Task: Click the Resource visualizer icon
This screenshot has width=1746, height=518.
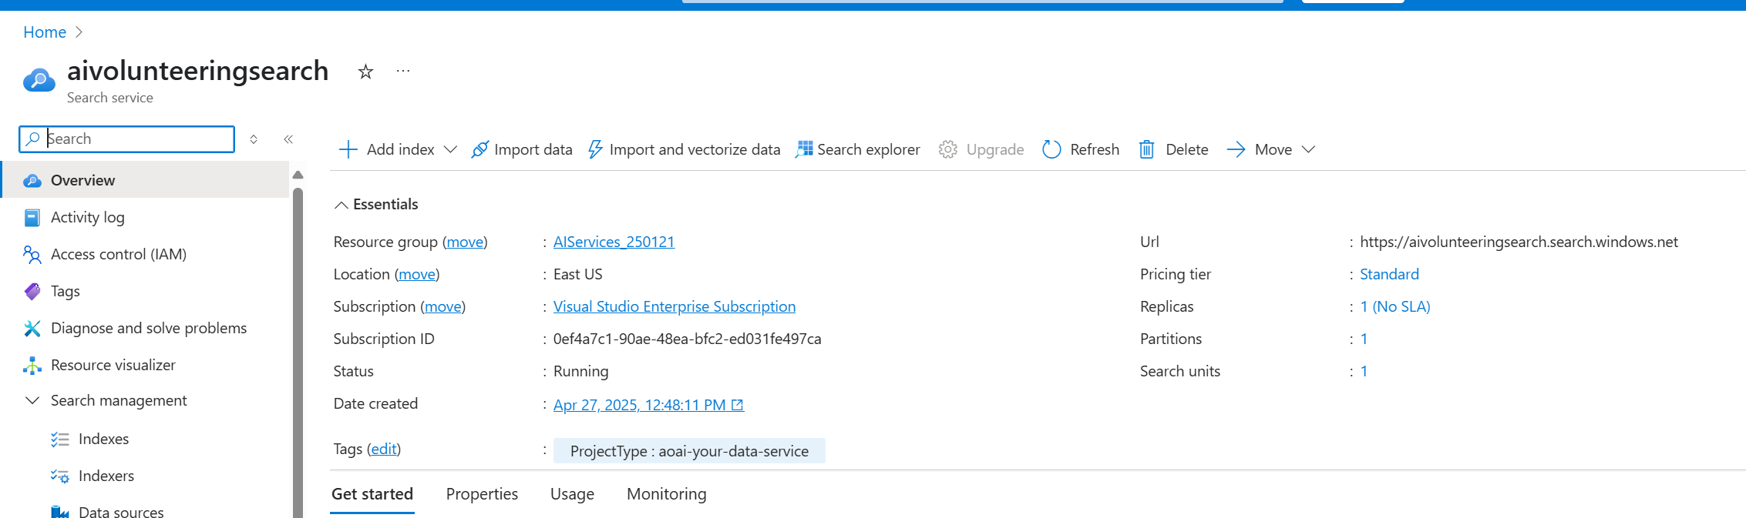Action: point(32,366)
